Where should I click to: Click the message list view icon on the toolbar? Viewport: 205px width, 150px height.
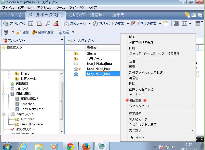click(176, 24)
